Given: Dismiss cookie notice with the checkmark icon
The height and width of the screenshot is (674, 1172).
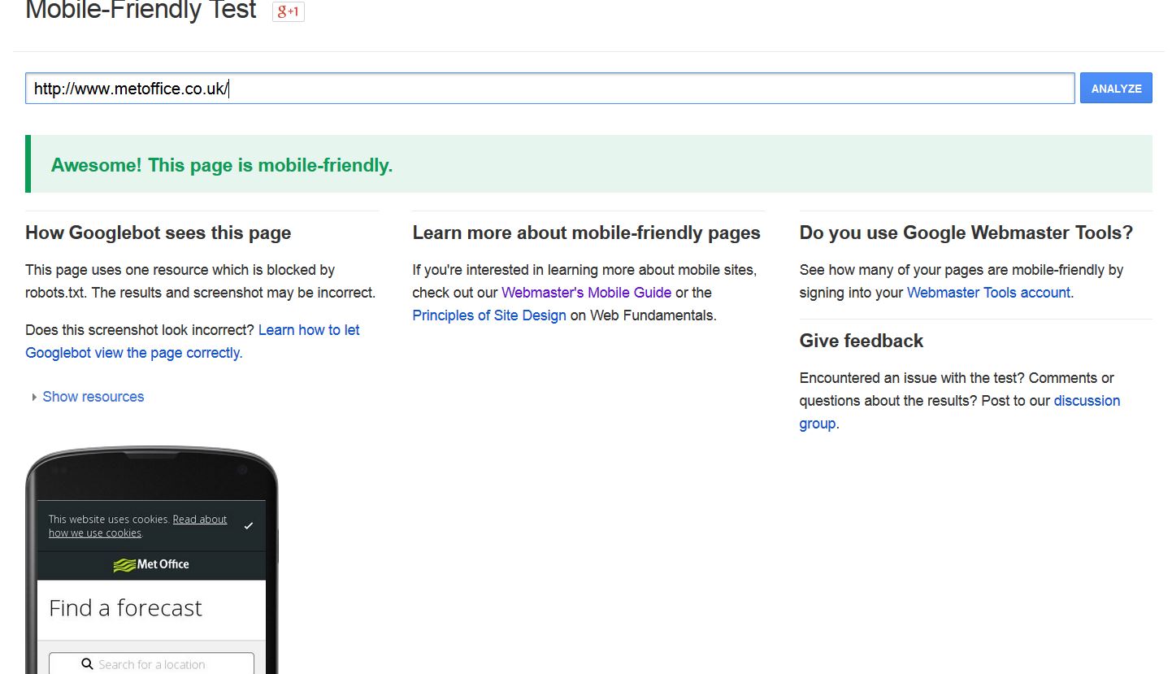Looking at the screenshot, I should point(249,526).
